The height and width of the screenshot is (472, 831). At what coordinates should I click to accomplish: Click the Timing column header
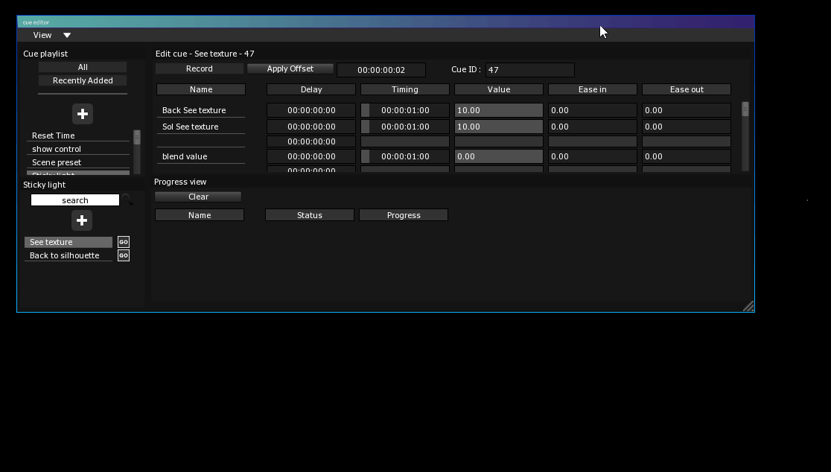pos(405,89)
